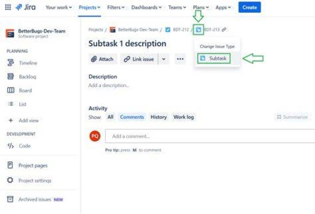Open the three-dot more actions menu
The image size is (315, 214).
(x=180, y=59)
